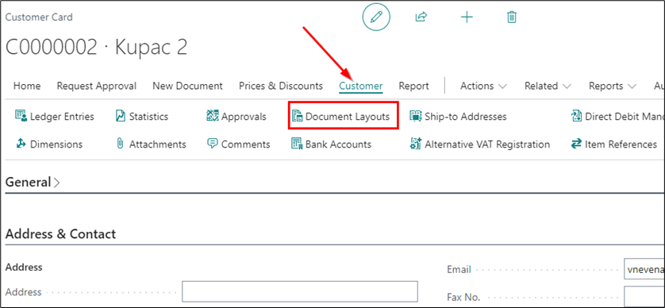Click the Share icon

pos(421,17)
